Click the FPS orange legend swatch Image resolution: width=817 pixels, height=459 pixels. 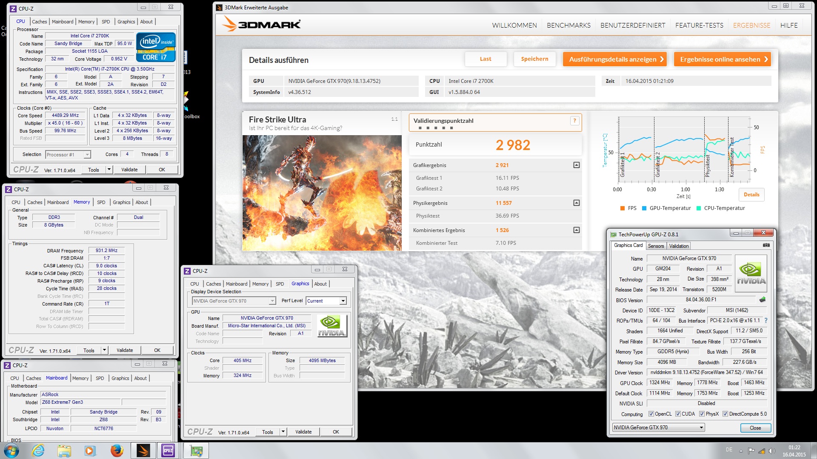[x=623, y=208]
